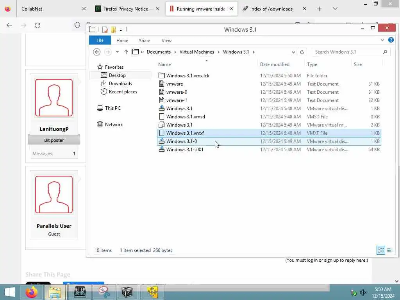Image resolution: width=400 pixels, height=300 pixels.
Task: Switch to Details view in status bar
Action: 381,250
